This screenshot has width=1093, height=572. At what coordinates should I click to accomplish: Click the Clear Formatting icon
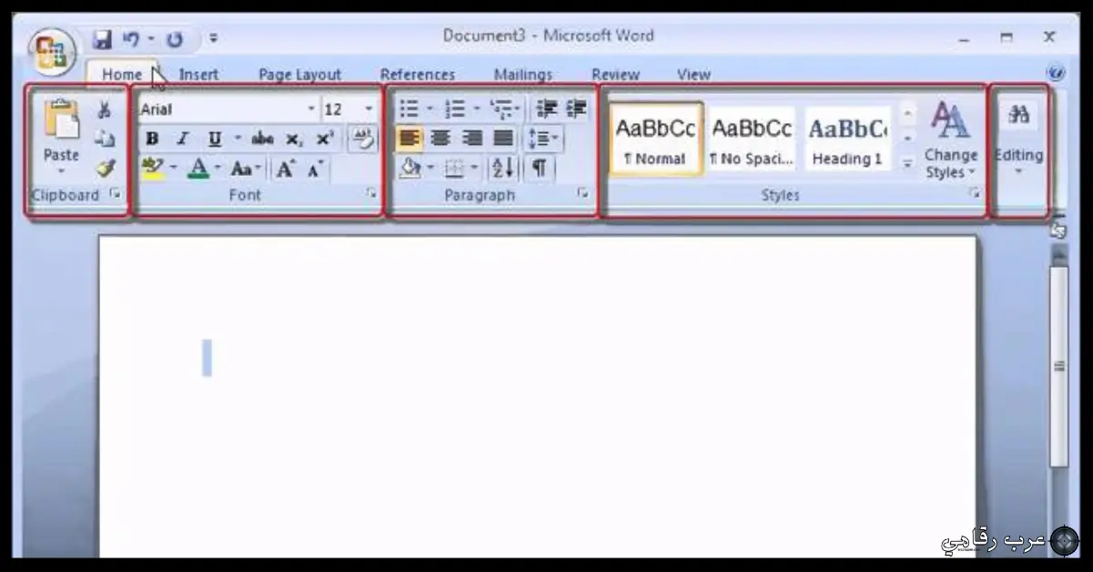click(363, 139)
